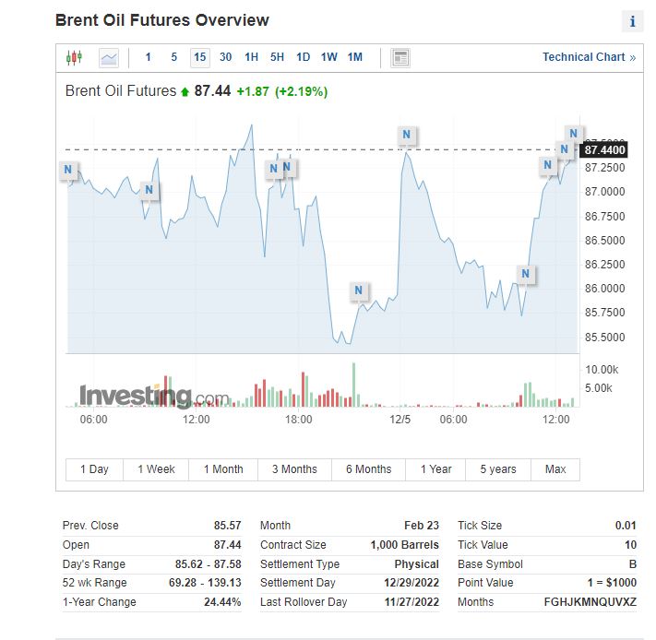
Task: Select the 1D interval
Action: 303,57
